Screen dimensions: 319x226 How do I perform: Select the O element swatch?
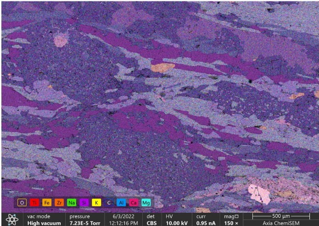coord(22,202)
